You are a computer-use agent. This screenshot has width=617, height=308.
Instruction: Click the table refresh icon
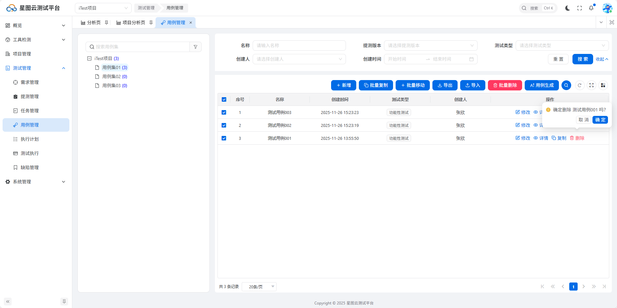(x=580, y=85)
